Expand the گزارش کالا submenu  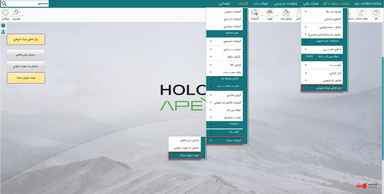(x=224, y=65)
